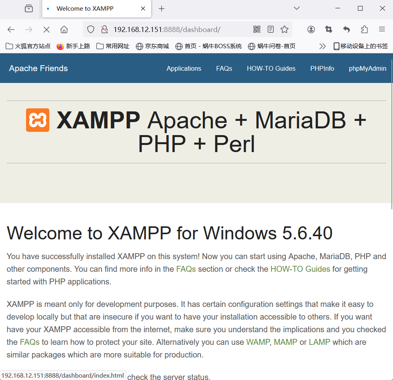The width and height of the screenshot is (393, 380).
Task: Toggle reader view mode
Action: click(270, 29)
